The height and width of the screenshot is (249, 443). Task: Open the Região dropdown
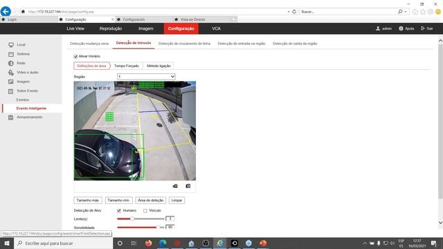point(146,77)
